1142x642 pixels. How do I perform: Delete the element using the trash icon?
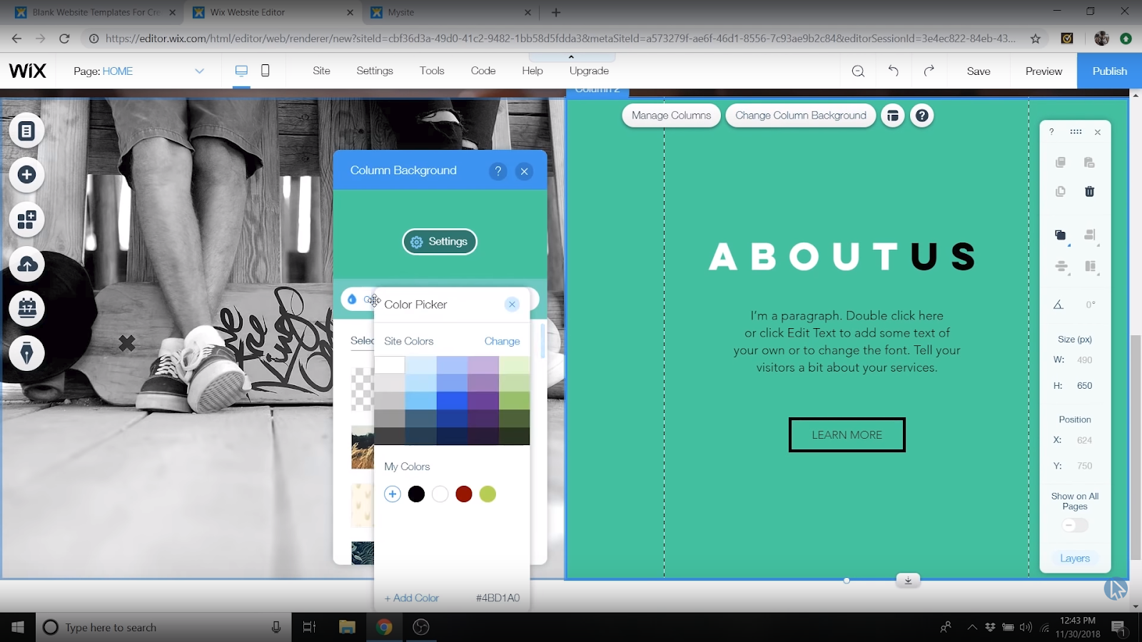tap(1089, 191)
